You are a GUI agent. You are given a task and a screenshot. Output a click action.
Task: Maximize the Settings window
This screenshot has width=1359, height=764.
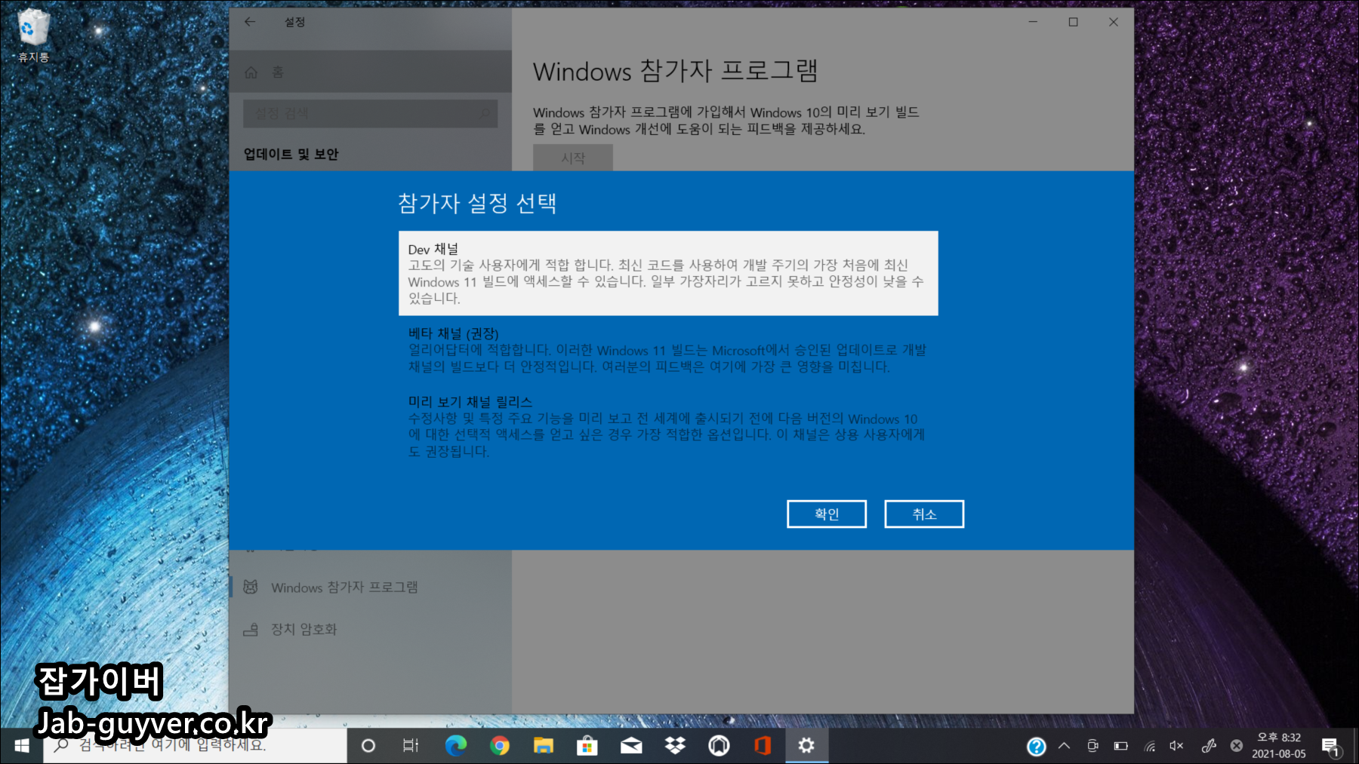(1073, 22)
